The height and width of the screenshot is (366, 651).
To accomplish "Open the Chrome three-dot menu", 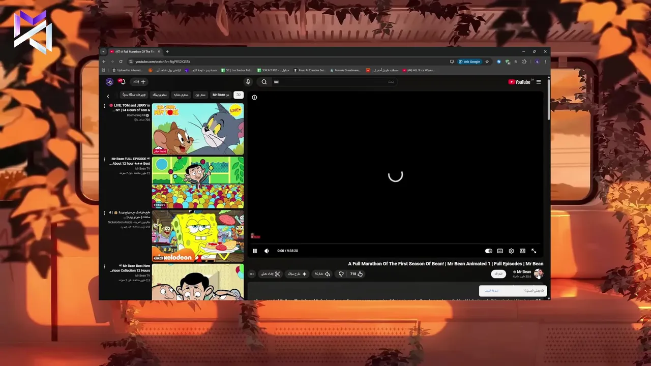I will point(545,62).
